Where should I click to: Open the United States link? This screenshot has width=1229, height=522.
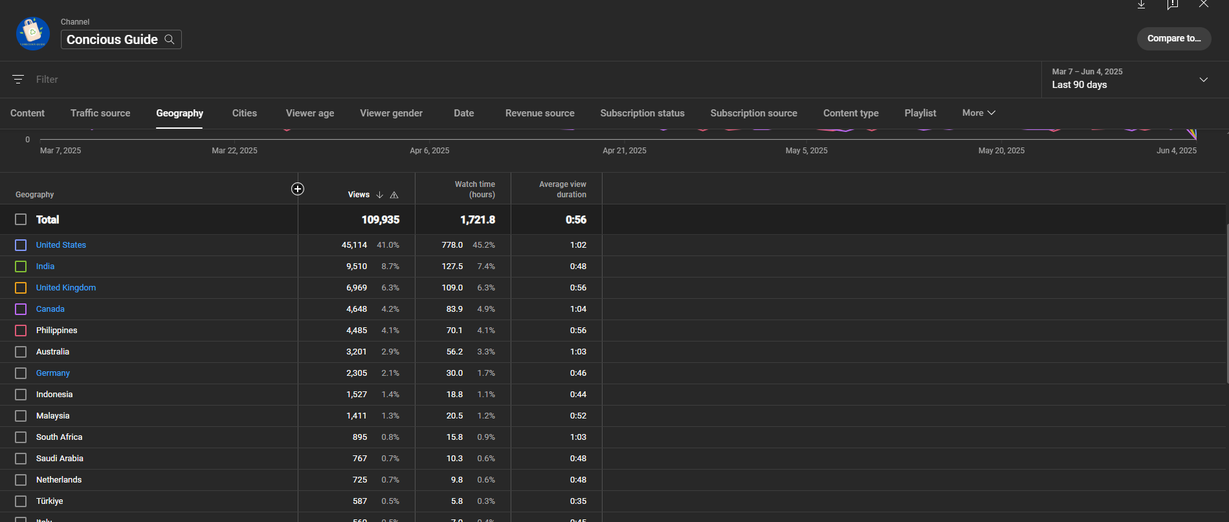click(61, 245)
